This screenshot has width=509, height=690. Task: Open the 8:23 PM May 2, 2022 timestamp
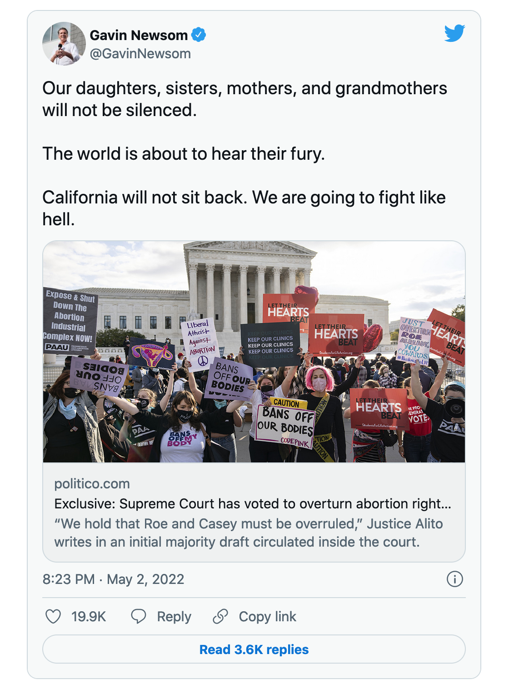(114, 579)
